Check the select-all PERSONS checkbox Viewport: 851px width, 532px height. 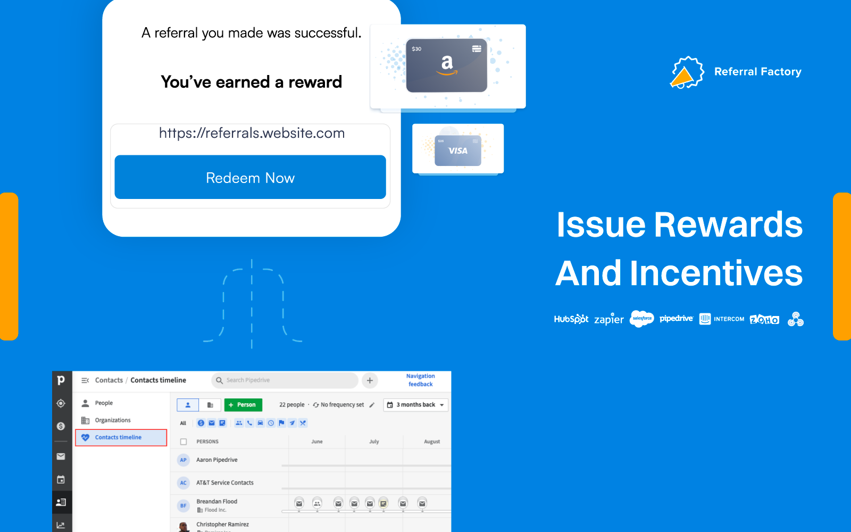(x=183, y=442)
